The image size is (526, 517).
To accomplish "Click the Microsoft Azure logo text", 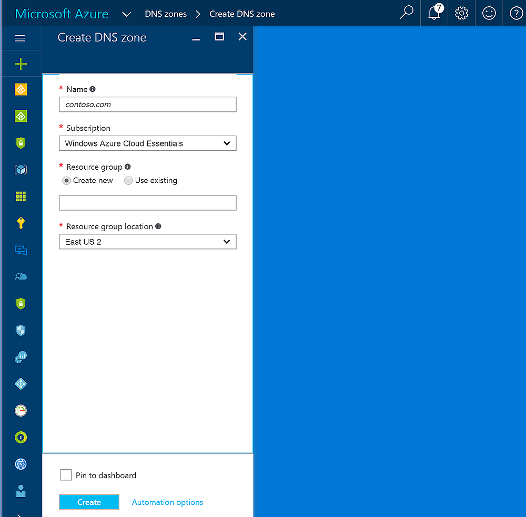I will (x=62, y=14).
